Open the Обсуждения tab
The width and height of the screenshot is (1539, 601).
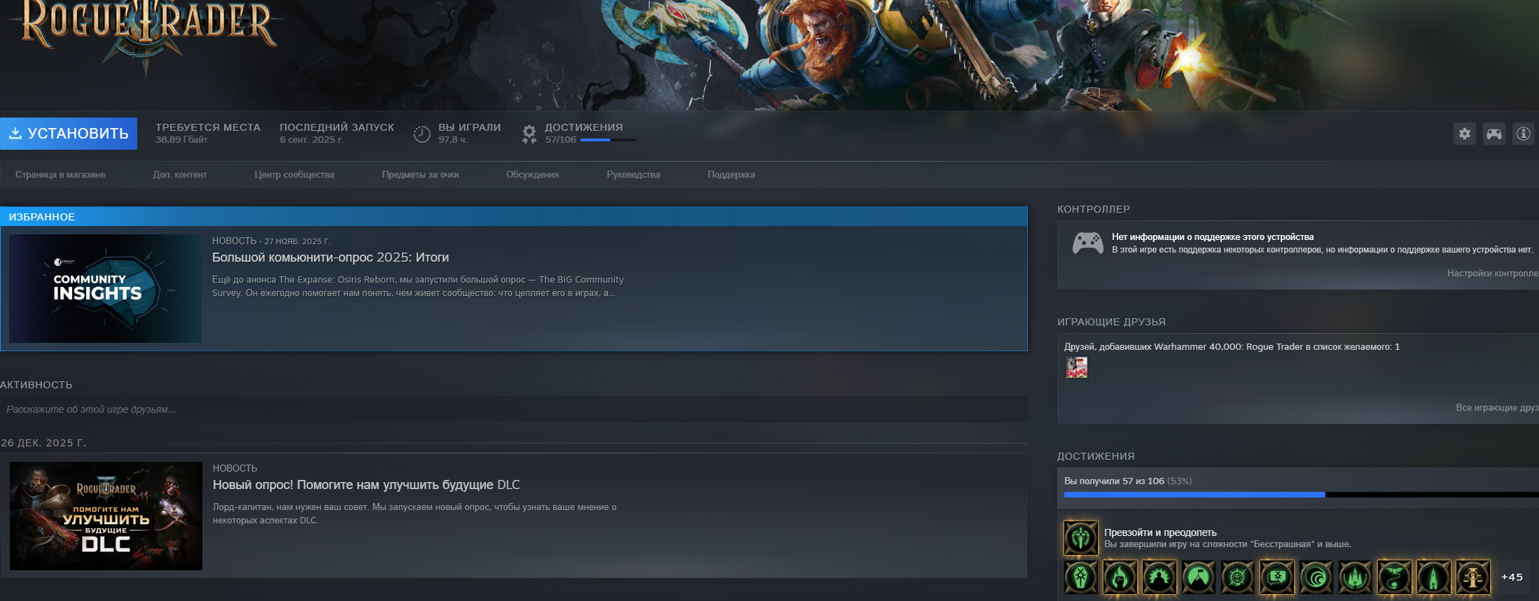point(532,175)
